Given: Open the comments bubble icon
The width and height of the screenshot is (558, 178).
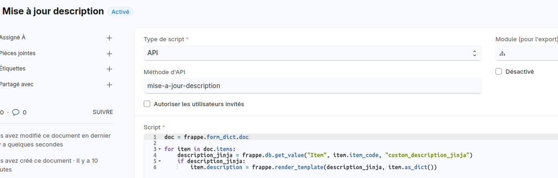Looking at the screenshot, I should coord(16,112).
